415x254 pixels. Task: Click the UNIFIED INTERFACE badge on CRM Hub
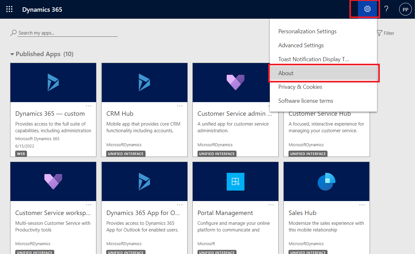coord(126,154)
